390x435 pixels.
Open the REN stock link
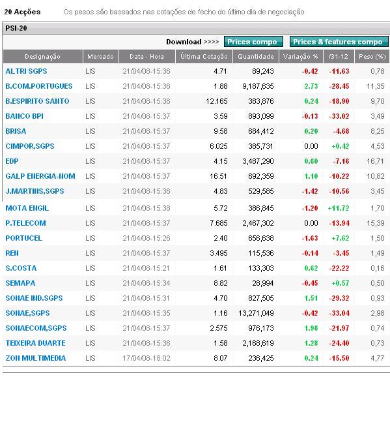[12, 253]
